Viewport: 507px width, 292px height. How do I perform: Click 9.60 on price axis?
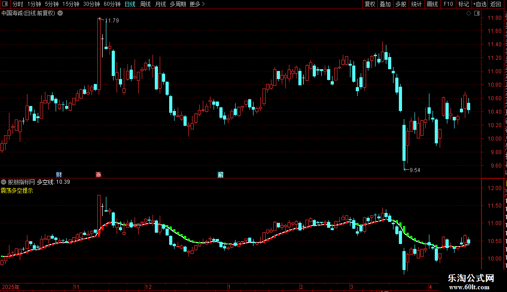496,166
